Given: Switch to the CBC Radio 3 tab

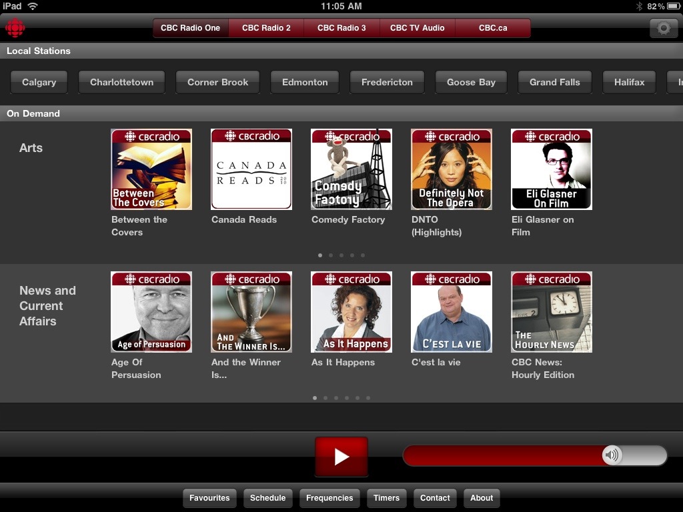Looking at the screenshot, I should tap(341, 28).
